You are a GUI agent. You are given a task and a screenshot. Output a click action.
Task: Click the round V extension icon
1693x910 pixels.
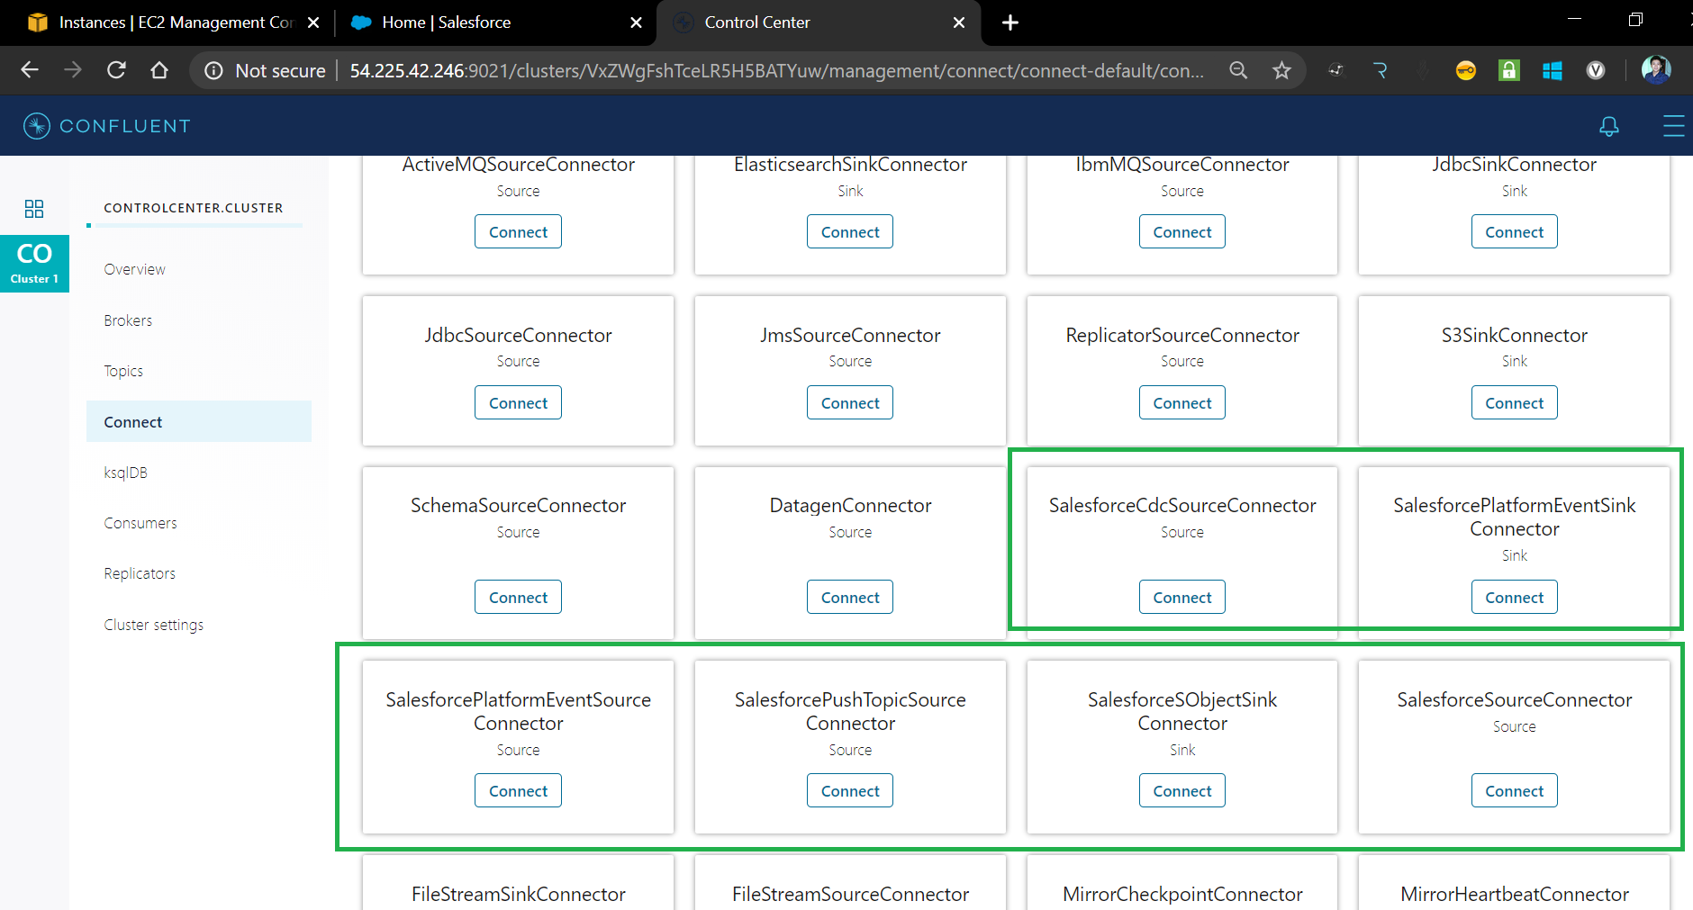tap(1596, 70)
